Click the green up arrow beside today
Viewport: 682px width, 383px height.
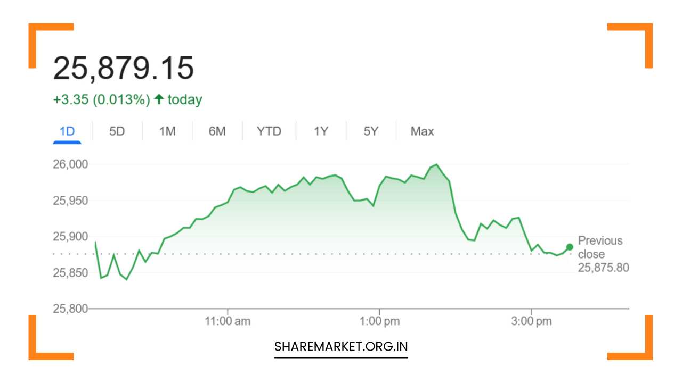[x=158, y=99]
